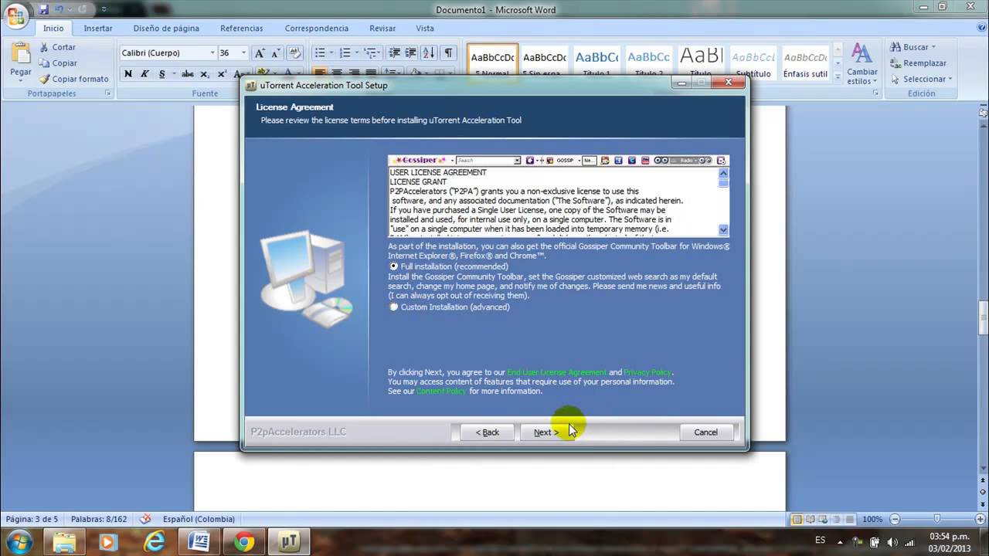989x556 pixels.
Task: Save the document from quick access toolbar
Action: pos(44,9)
